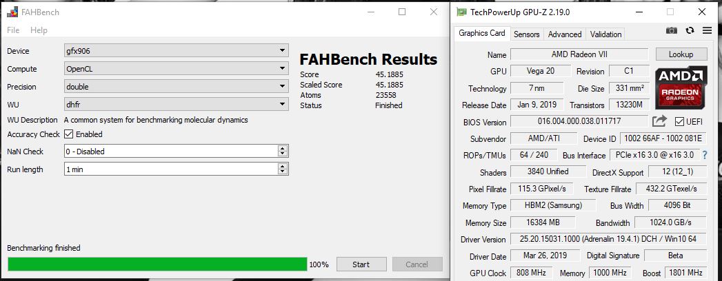Switch to the Advanced tab
722x281 pixels.
coord(565,34)
